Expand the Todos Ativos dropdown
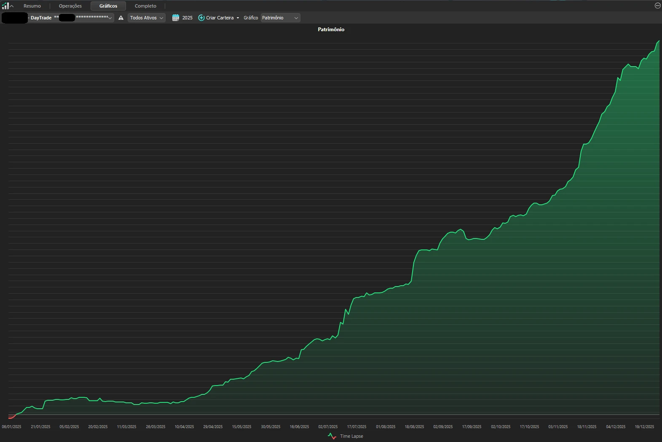Screen dimensions: 662x442 pyautogui.click(x=146, y=18)
